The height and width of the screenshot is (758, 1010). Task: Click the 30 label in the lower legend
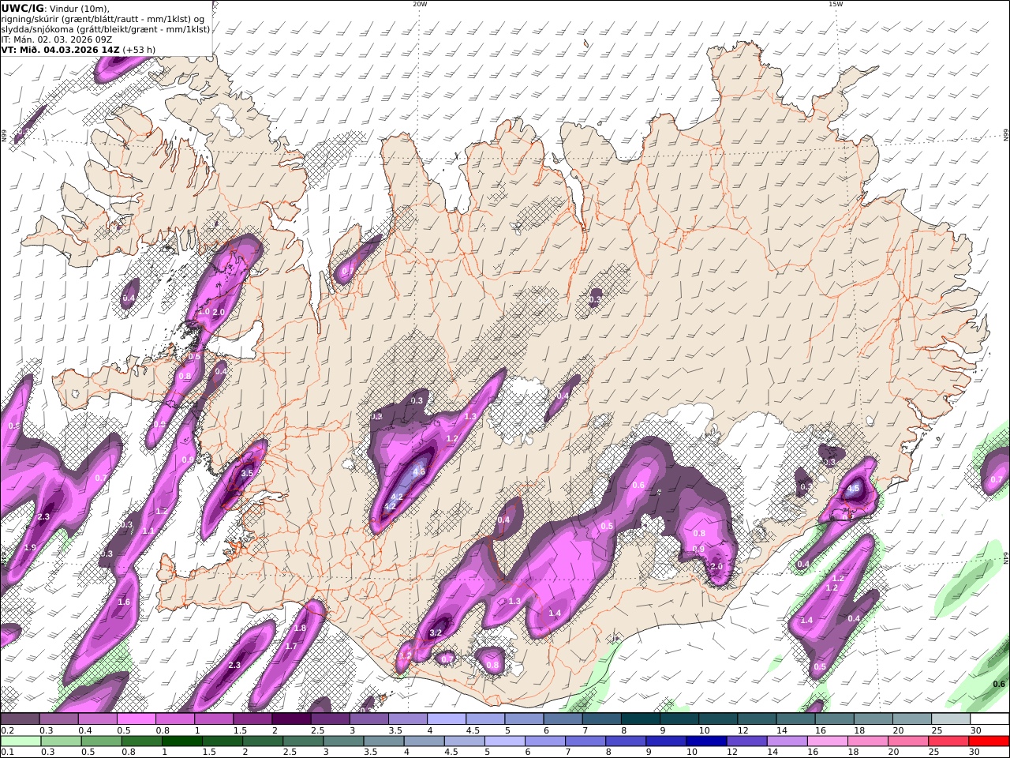coord(974,752)
